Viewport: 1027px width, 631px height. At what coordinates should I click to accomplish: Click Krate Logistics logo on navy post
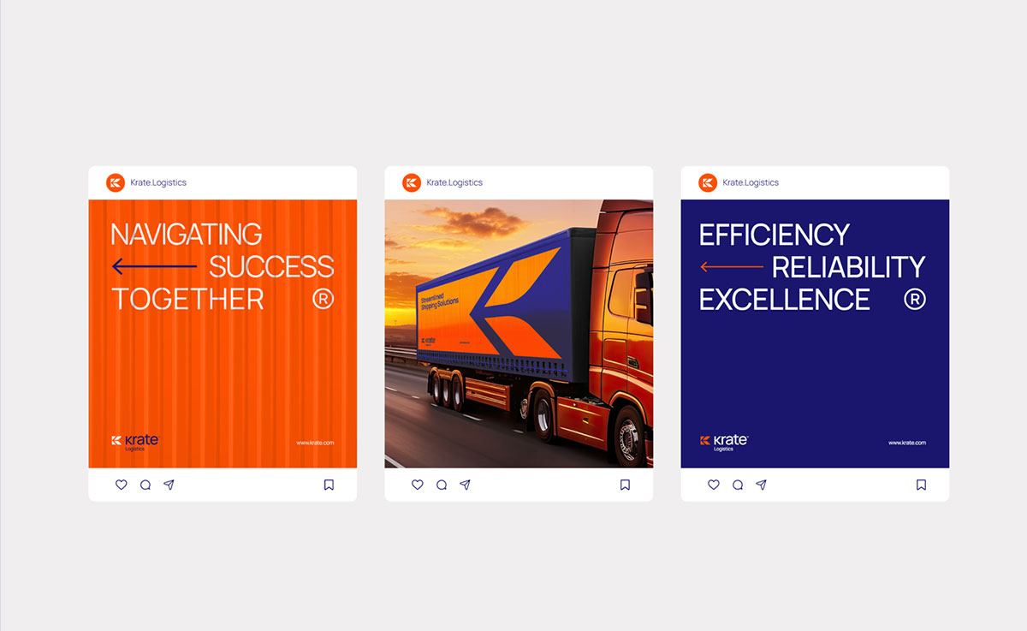[724, 443]
